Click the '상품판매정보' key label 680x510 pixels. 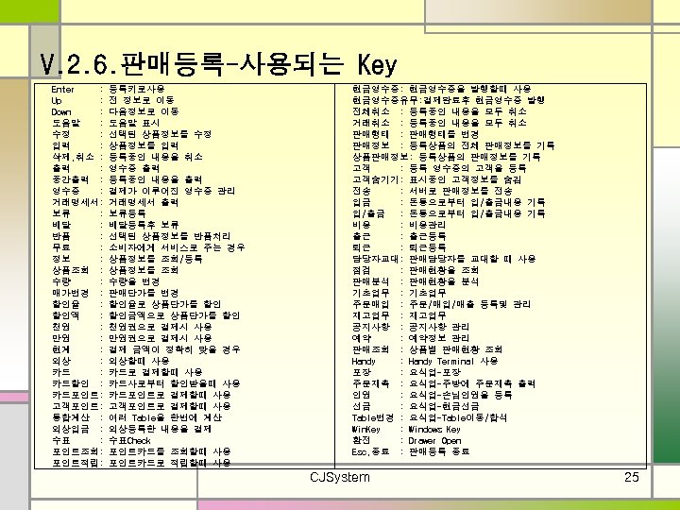point(380,157)
